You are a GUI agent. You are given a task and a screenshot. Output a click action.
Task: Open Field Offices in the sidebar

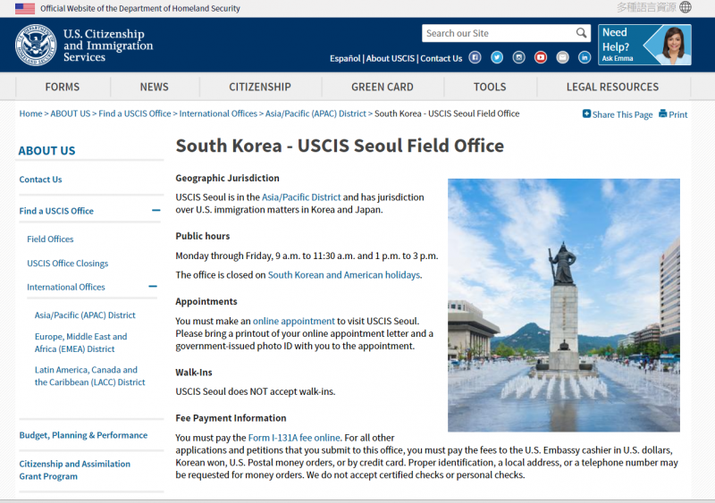(x=50, y=239)
